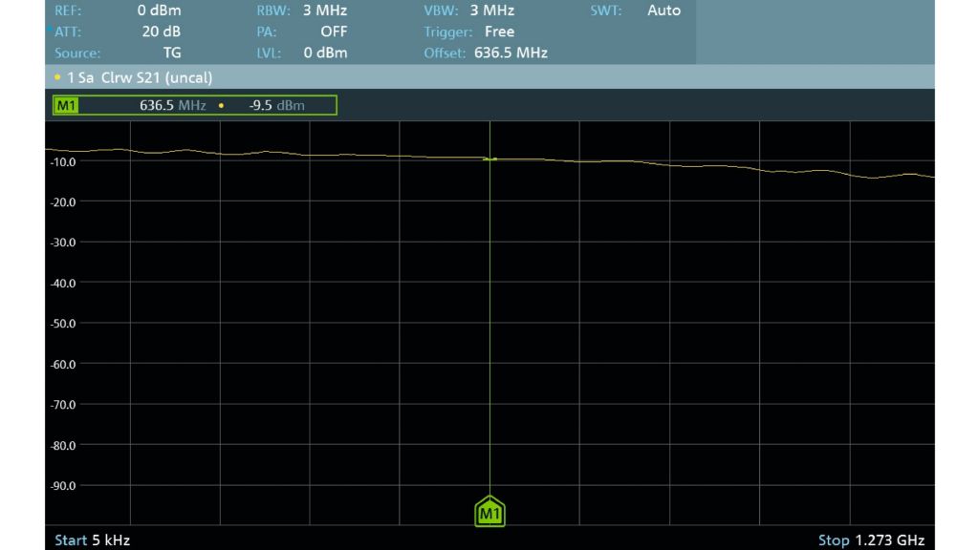The width and height of the screenshot is (979, 550).
Task: Click the yellow trace dot before '1 Sa Clrw'
Action: (57, 76)
